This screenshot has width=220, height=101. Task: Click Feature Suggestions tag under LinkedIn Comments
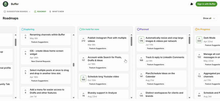[156, 64]
